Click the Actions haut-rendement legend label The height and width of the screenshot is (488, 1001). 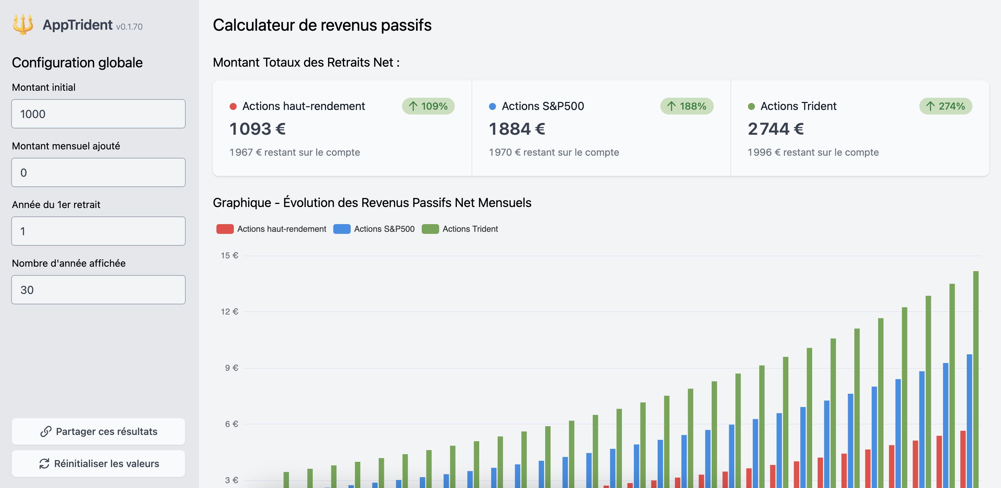coord(282,229)
